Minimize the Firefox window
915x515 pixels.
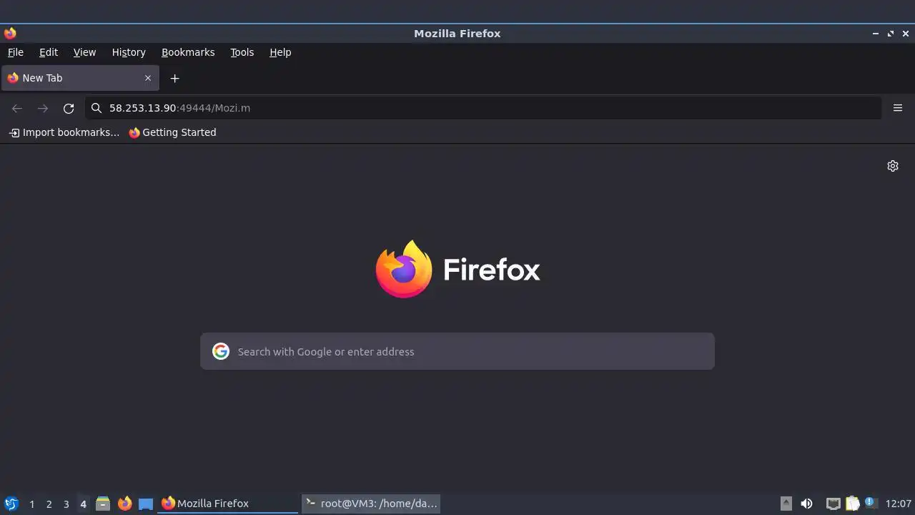(876, 34)
